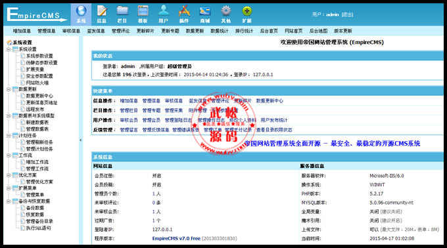447x248 pixels.
Task: Click the 退出 logout link
Action: pos(347,14)
